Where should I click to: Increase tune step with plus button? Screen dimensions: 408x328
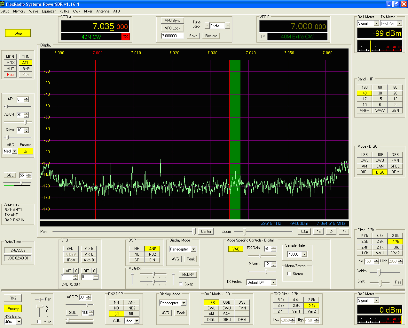point(228,26)
